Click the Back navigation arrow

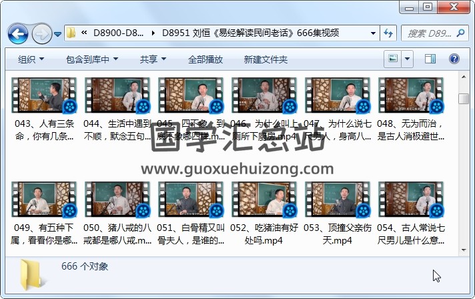(x=18, y=33)
